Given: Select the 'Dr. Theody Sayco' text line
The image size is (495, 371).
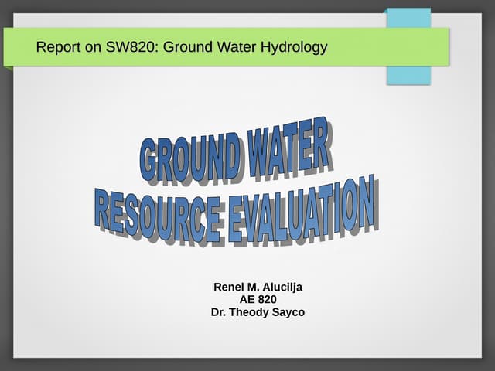Looking at the screenshot, I should [258, 312].
